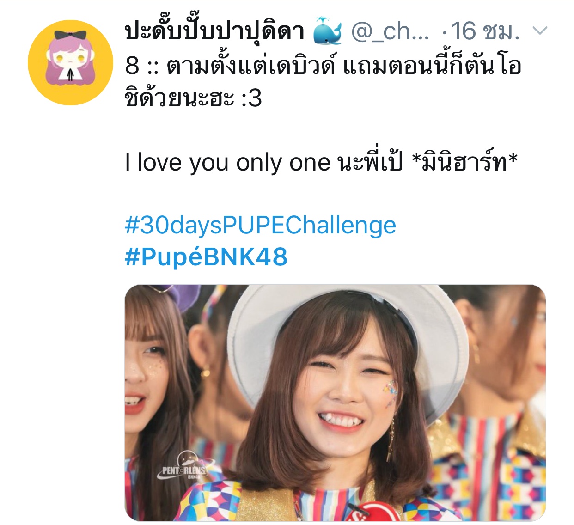The image size is (574, 525).
Task: Open the tweet options chevron menu
Action: coord(540,31)
